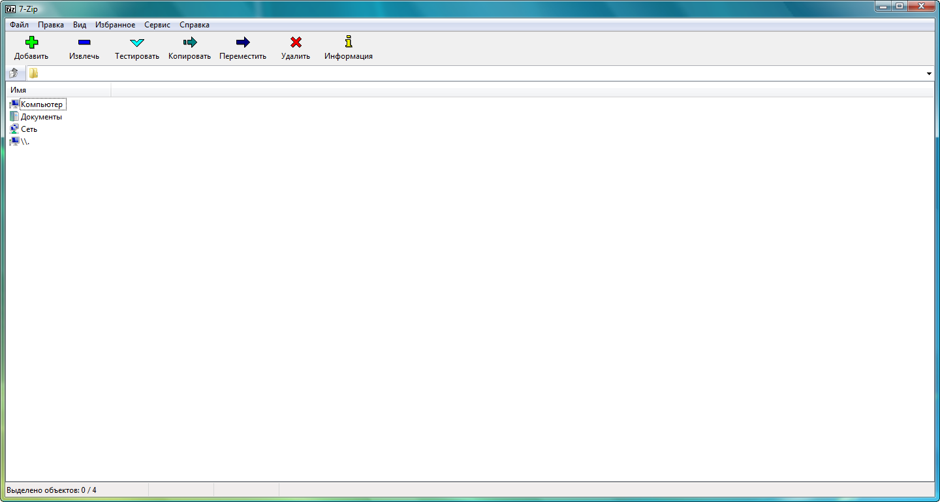Click the Документы item icon

tap(14, 117)
